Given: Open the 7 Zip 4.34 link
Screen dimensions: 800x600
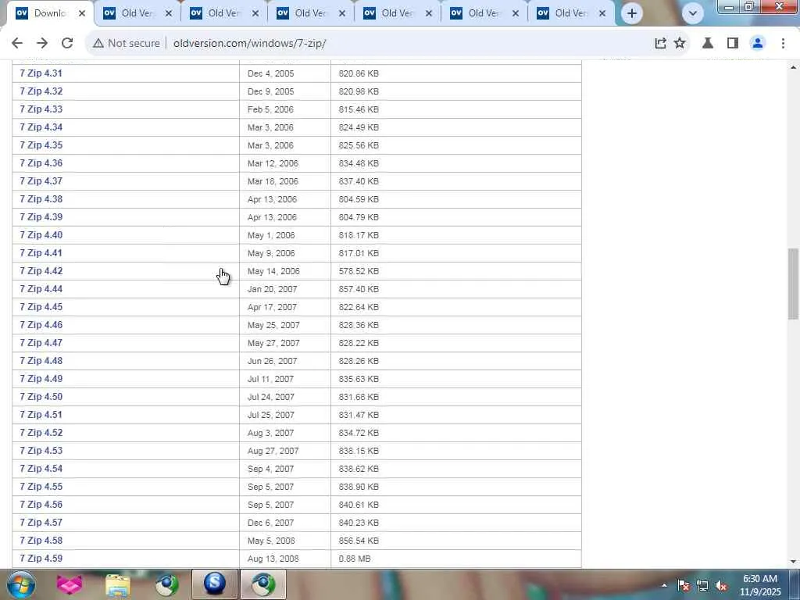Looking at the screenshot, I should pos(41,127).
